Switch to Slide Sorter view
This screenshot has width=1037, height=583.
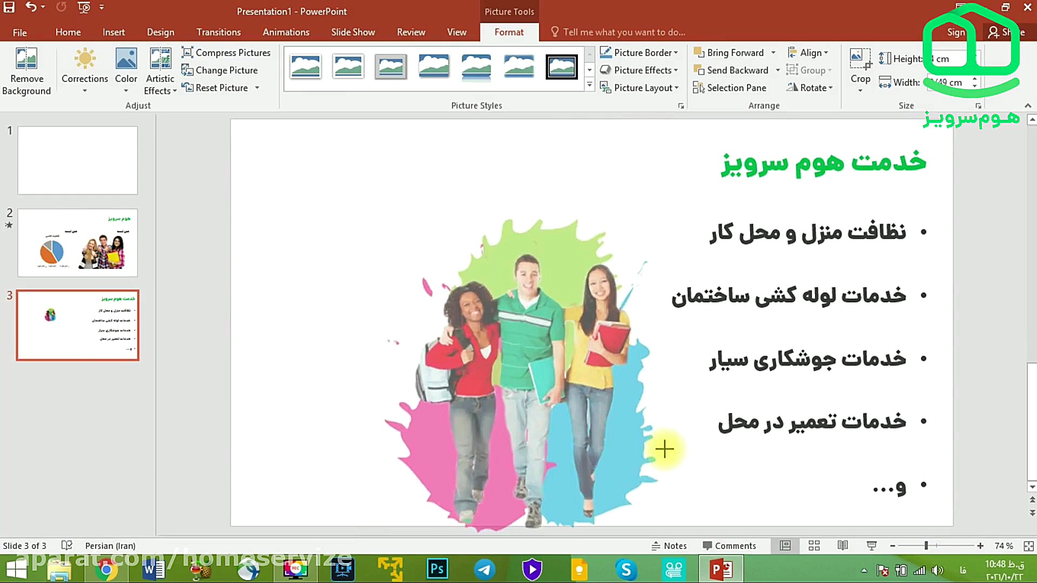[x=814, y=546]
